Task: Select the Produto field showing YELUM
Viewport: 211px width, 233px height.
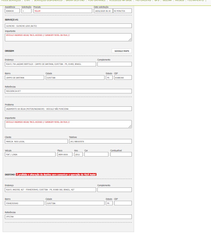Action: pyautogui.click(x=63, y=11)
